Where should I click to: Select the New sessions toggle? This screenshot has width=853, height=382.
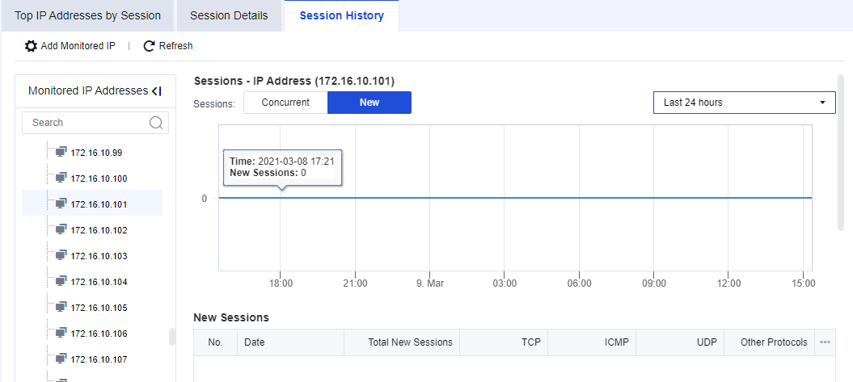tap(369, 103)
